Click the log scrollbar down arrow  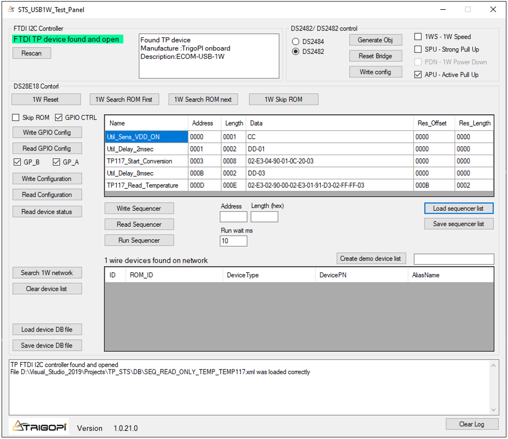click(x=493, y=410)
